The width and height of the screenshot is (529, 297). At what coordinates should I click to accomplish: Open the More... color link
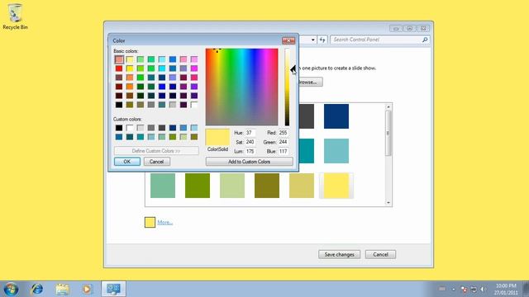[165, 222]
